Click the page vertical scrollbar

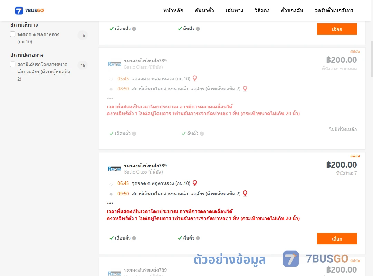[372, 59]
